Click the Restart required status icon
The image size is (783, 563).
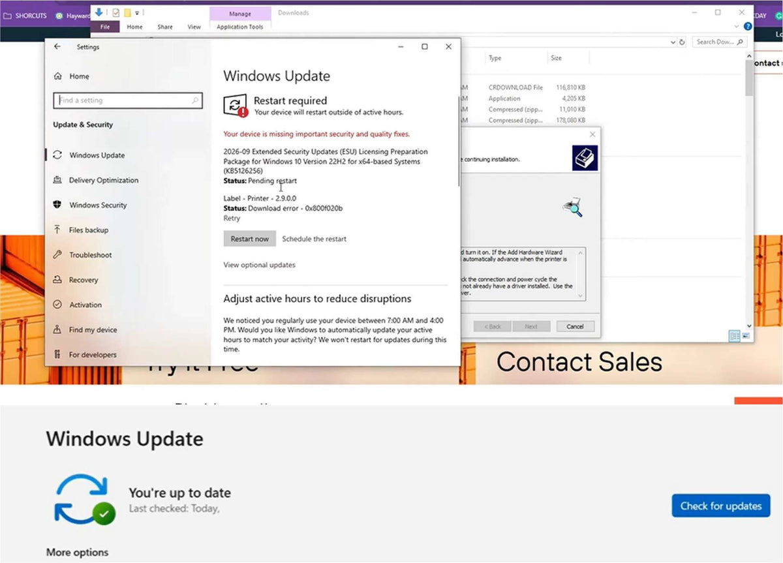coord(236,105)
